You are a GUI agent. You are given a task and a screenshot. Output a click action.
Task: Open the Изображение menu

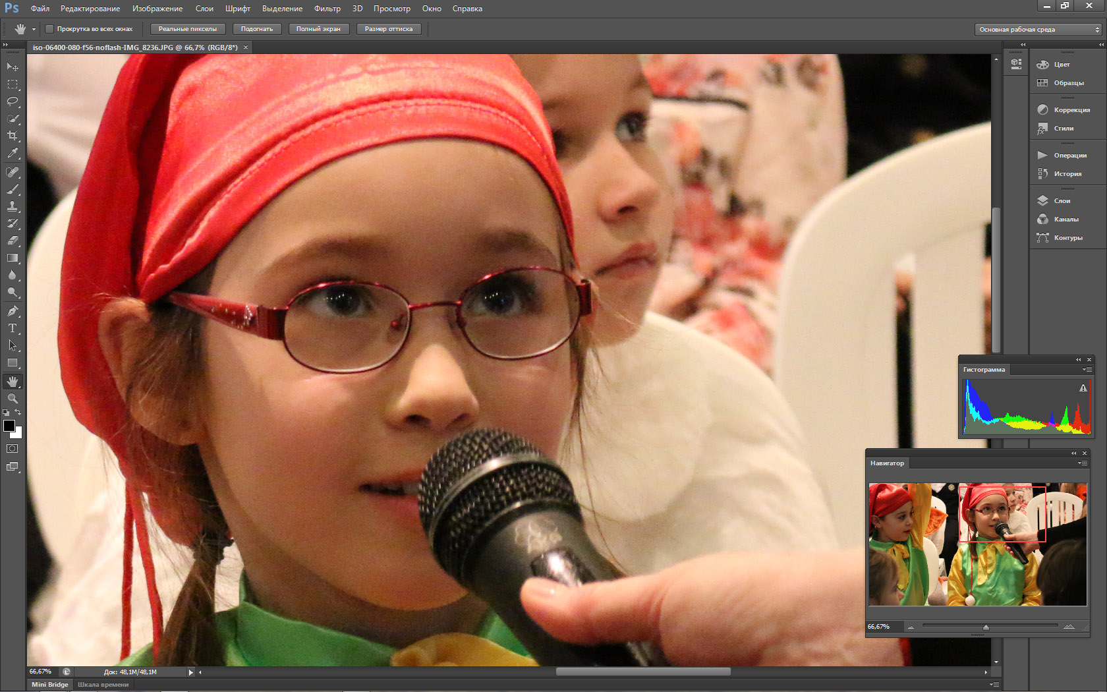(x=157, y=9)
